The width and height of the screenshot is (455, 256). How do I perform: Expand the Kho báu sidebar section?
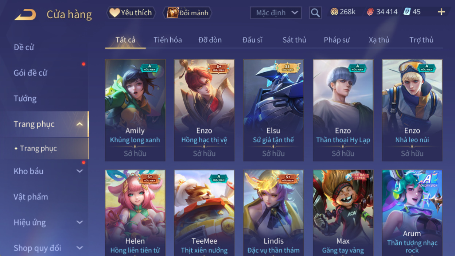pos(79,171)
